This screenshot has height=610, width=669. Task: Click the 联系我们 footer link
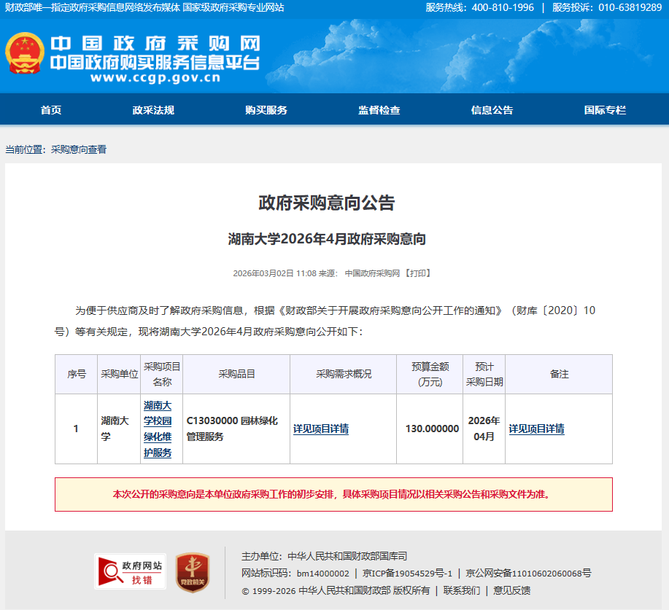(462, 590)
